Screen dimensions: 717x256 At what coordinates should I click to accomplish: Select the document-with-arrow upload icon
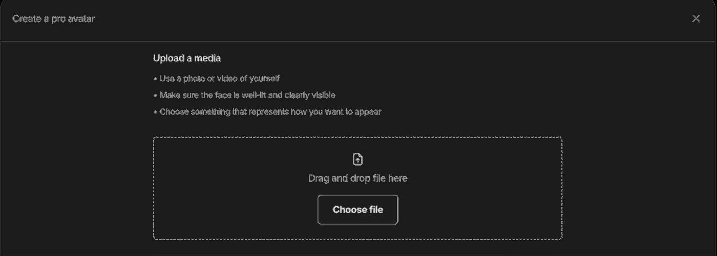click(x=358, y=159)
